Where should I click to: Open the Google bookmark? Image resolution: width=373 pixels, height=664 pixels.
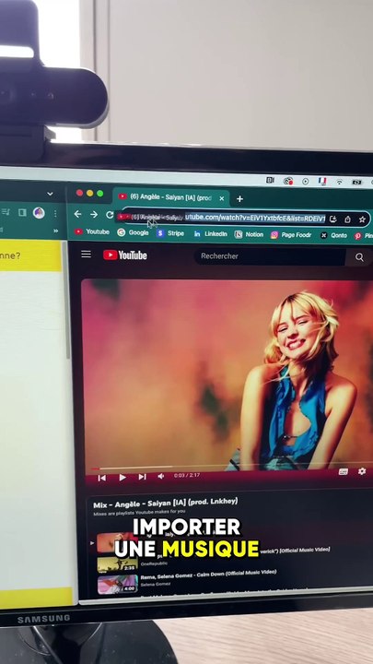[133, 232]
